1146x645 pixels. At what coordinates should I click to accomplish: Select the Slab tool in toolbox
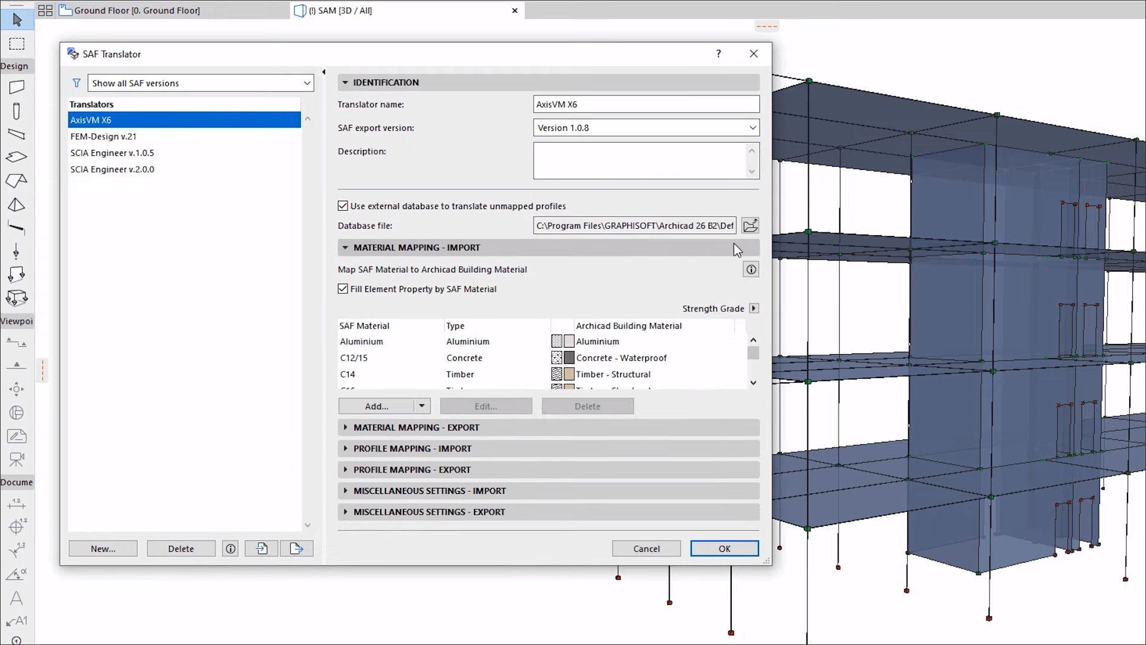click(17, 157)
